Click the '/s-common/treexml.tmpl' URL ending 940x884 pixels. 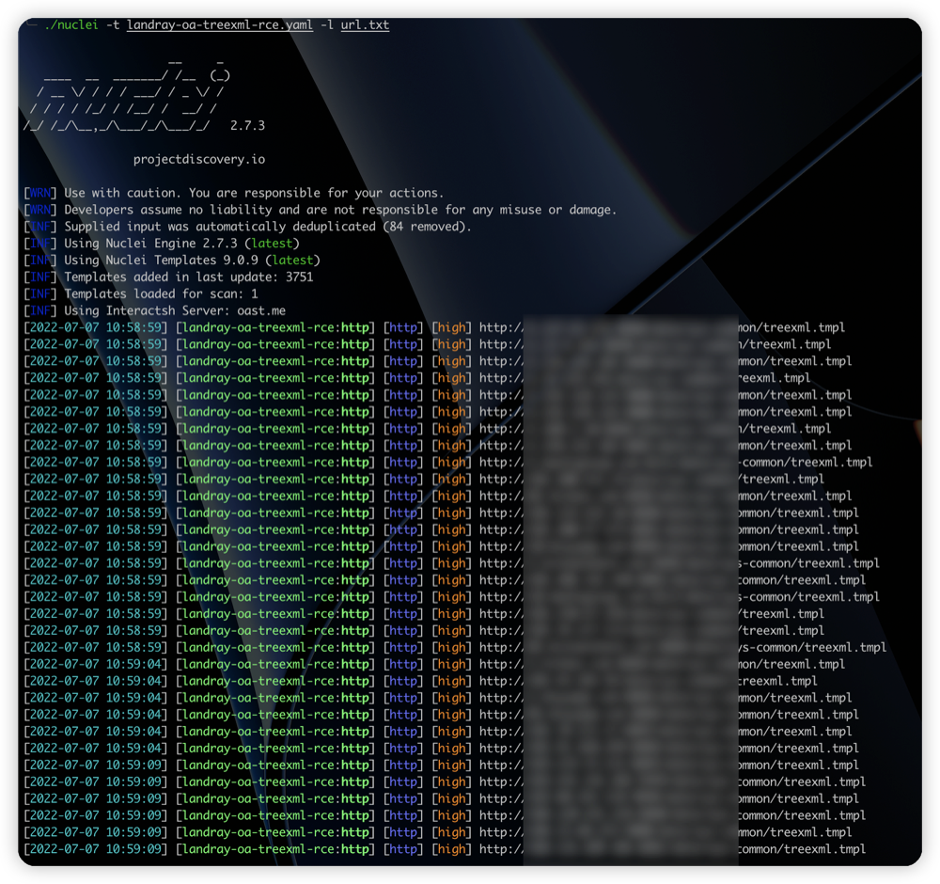(812, 647)
